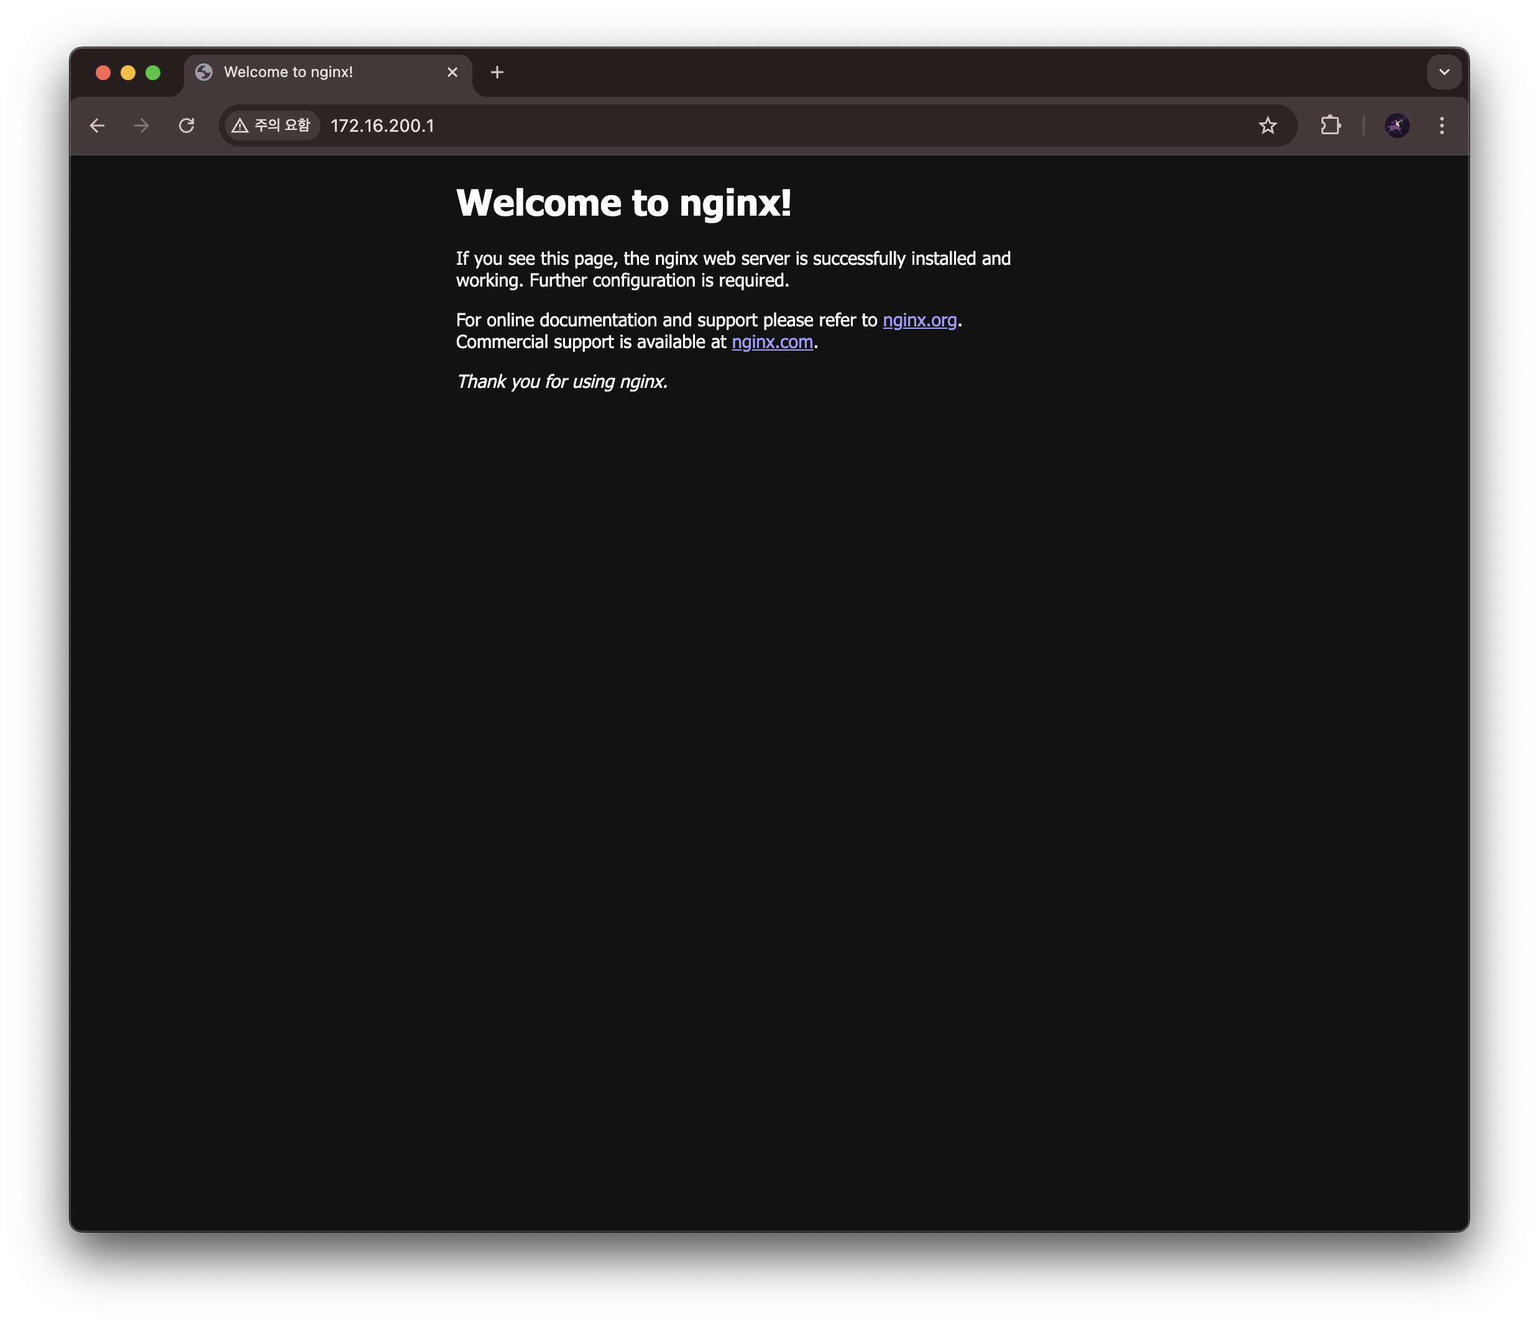The width and height of the screenshot is (1539, 1324).
Task: Go back using the back arrow
Action: (x=98, y=126)
